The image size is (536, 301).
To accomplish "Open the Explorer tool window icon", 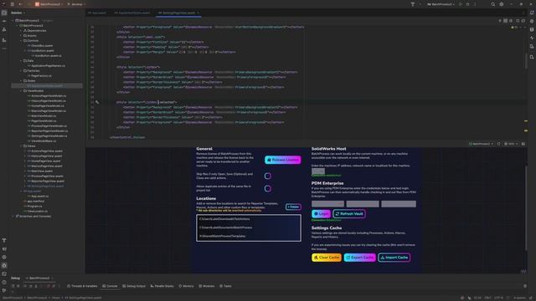I will [x=4, y=13].
